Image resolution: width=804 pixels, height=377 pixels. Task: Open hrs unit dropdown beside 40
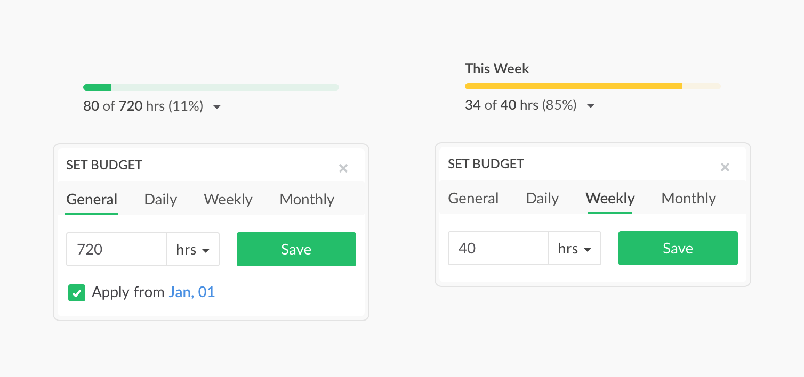575,248
